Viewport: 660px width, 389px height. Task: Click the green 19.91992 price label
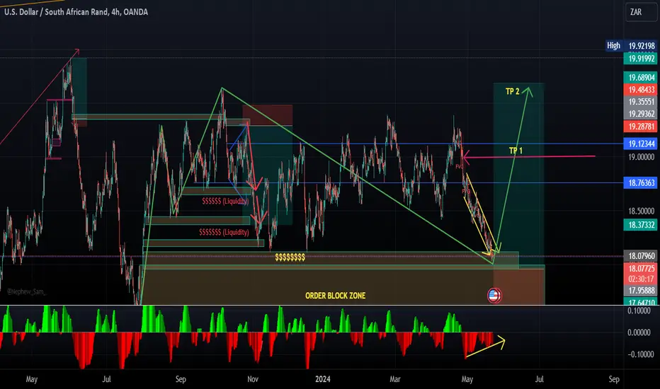click(641, 59)
